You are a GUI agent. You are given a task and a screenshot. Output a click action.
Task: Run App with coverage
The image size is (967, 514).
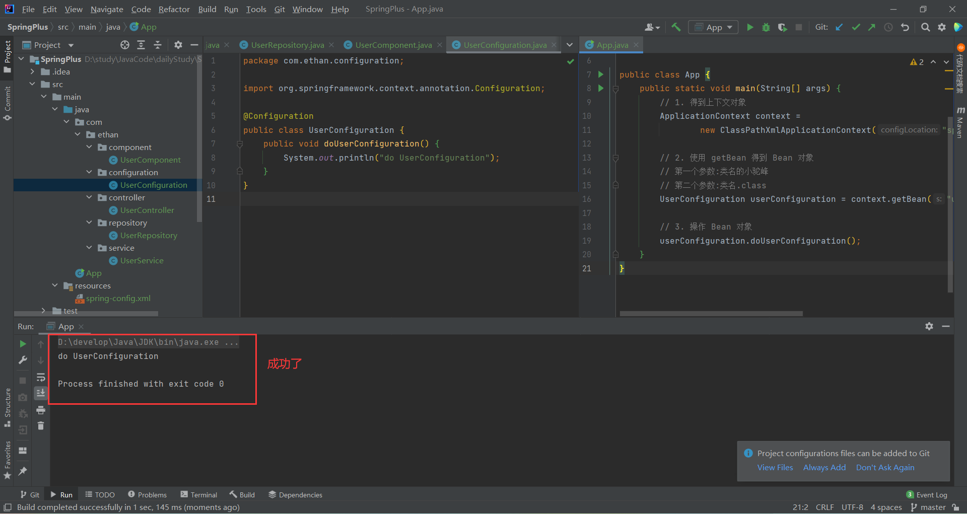click(x=782, y=27)
